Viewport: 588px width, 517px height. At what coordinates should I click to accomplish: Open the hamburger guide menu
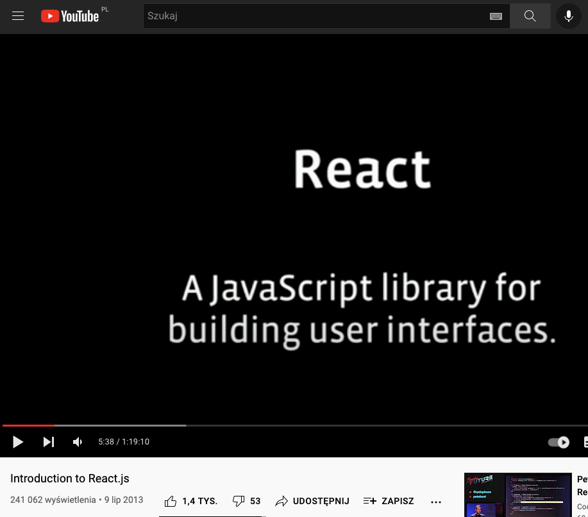click(x=17, y=16)
